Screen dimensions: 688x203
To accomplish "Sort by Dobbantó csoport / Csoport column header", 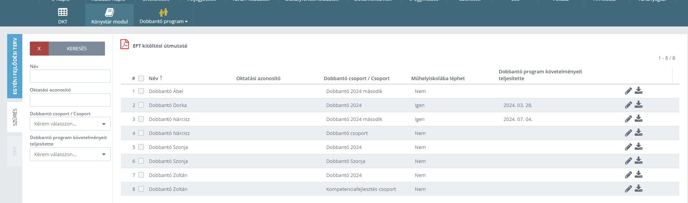I will coord(356,78).
